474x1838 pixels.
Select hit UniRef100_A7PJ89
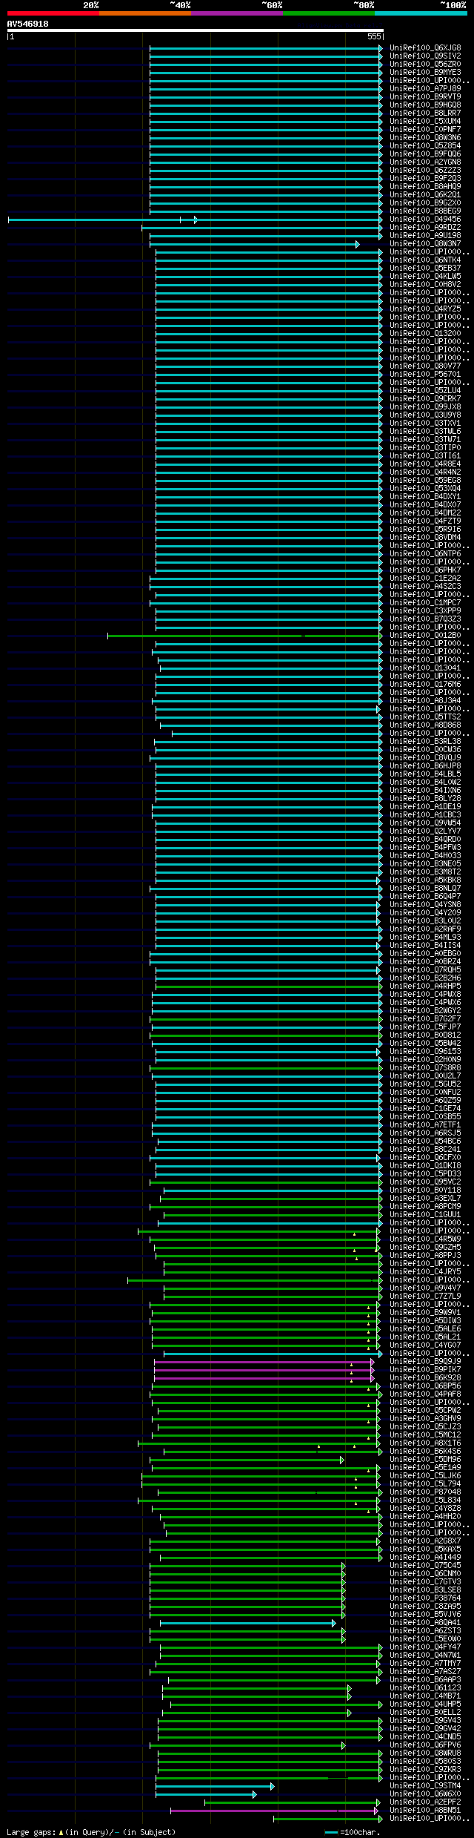point(425,88)
